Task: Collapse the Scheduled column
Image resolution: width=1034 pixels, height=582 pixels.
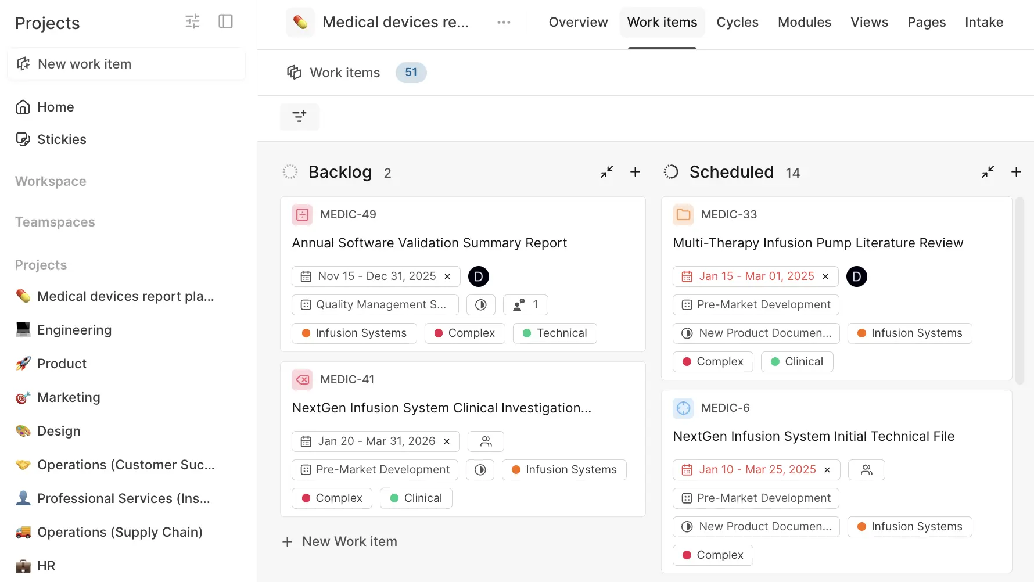Action: 988,172
